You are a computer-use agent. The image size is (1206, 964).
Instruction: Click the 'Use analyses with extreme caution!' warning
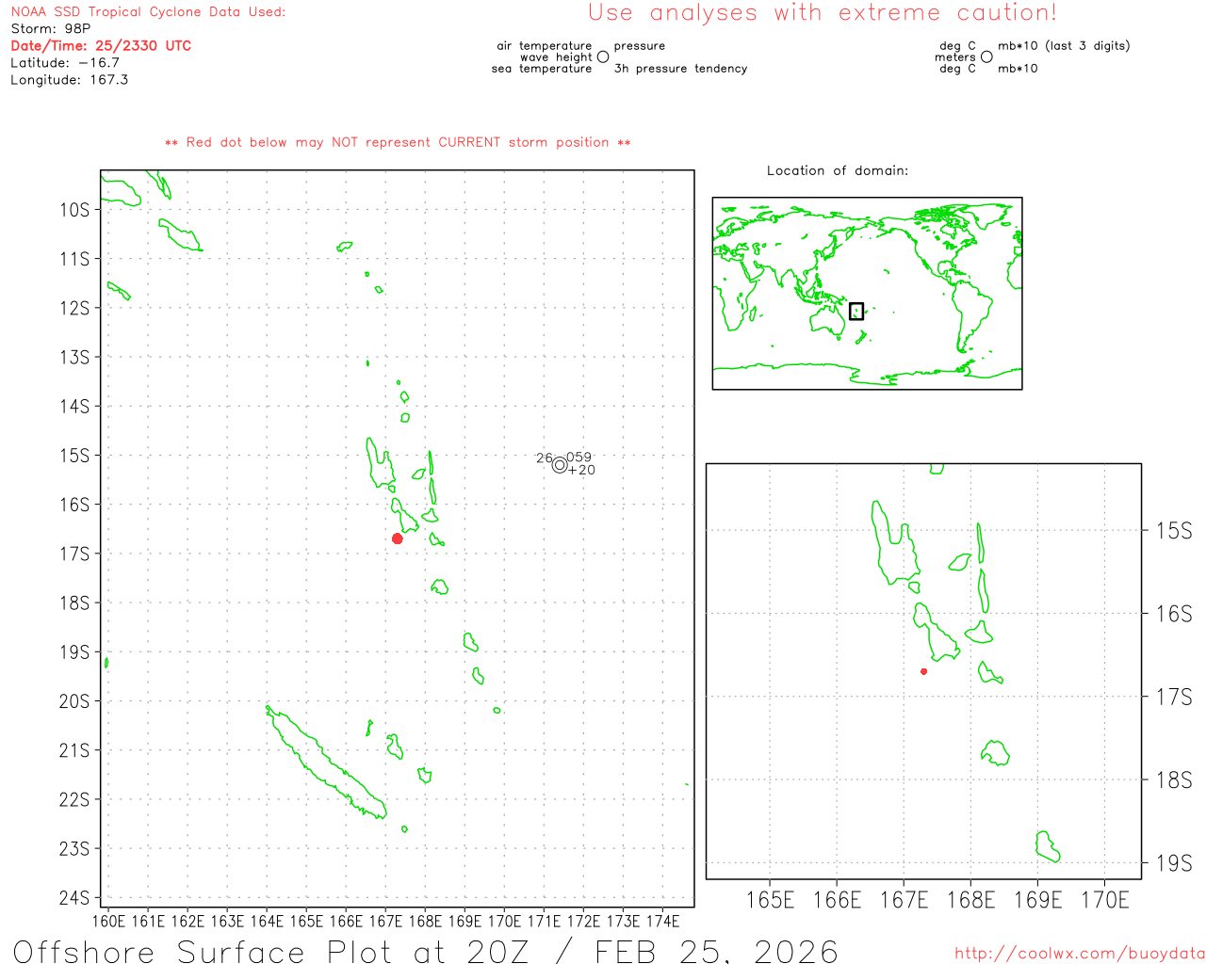pos(822,13)
